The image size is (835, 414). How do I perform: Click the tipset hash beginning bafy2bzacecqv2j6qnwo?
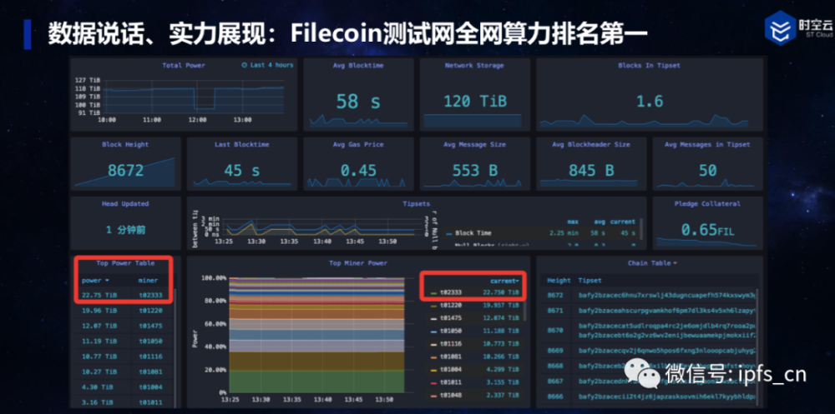pos(668,352)
